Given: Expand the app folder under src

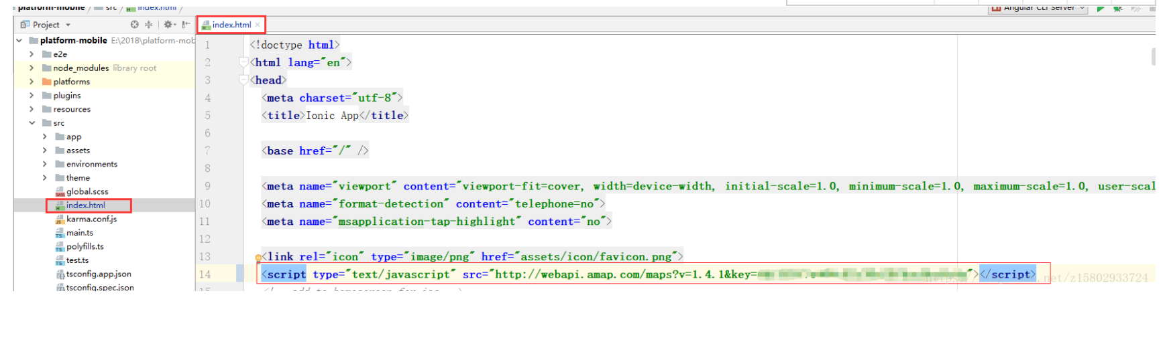Looking at the screenshot, I should [x=45, y=137].
